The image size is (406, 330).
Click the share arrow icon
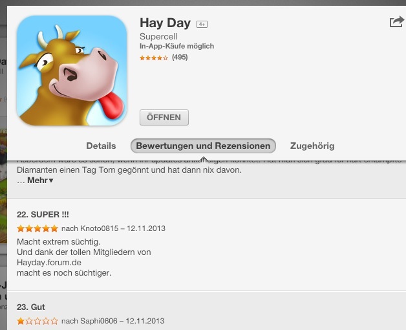click(396, 22)
